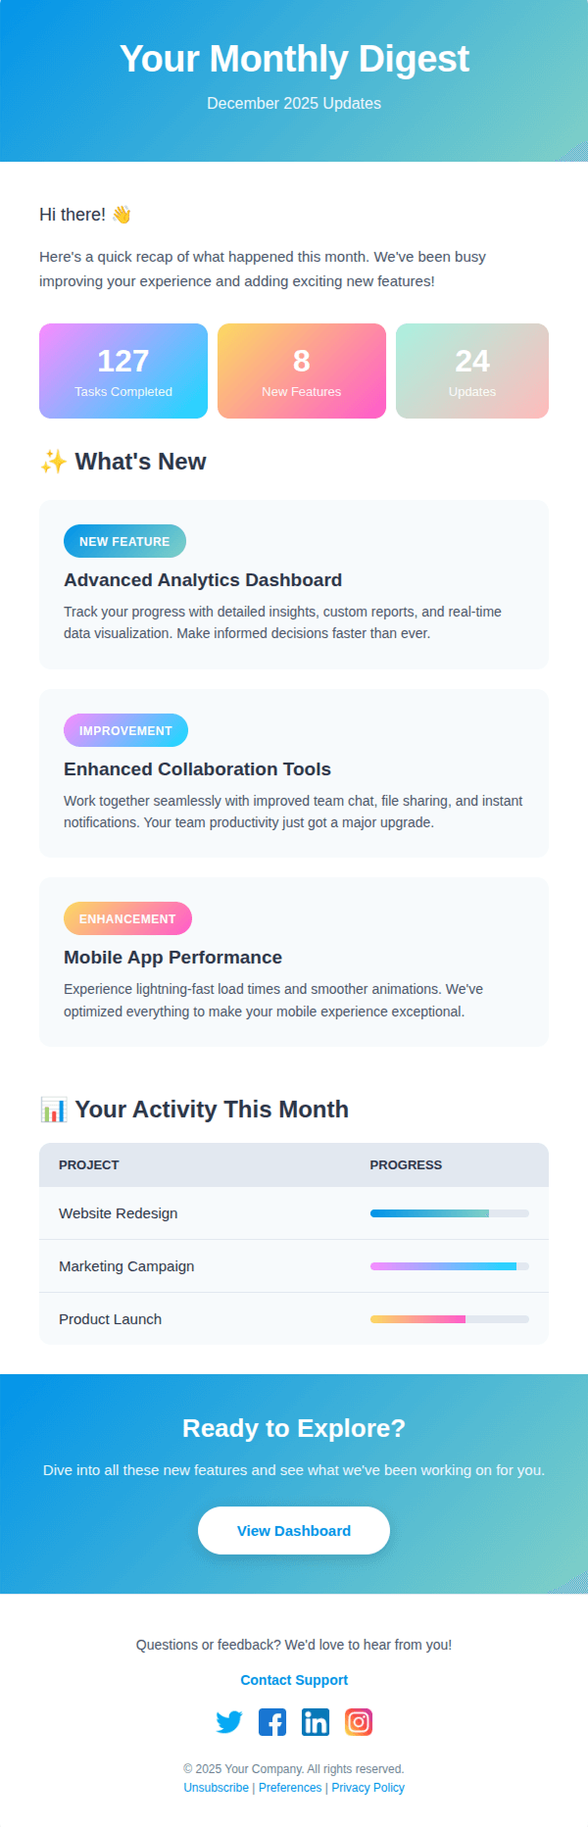Click the Product Launch progress bar

450,1319
